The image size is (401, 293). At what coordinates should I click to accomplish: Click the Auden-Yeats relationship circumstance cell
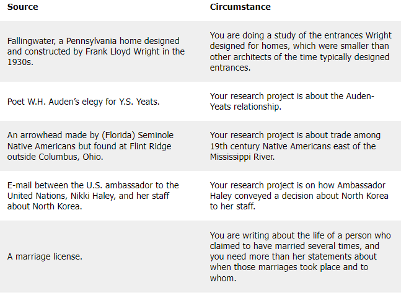(x=292, y=102)
